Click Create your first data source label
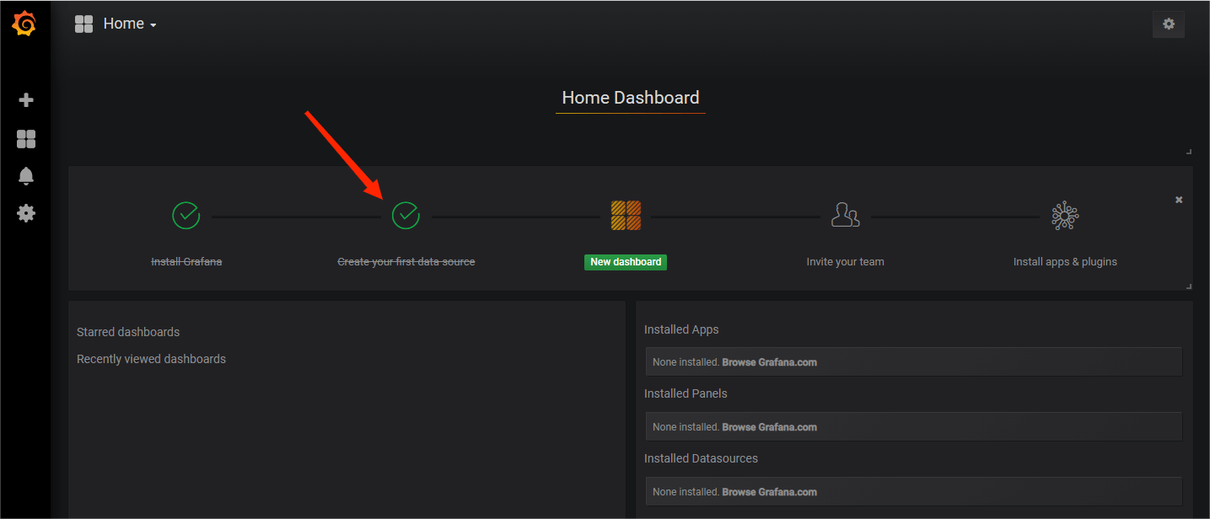This screenshot has height=519, width=1210. pyautogui.click(x=406, y=262)
